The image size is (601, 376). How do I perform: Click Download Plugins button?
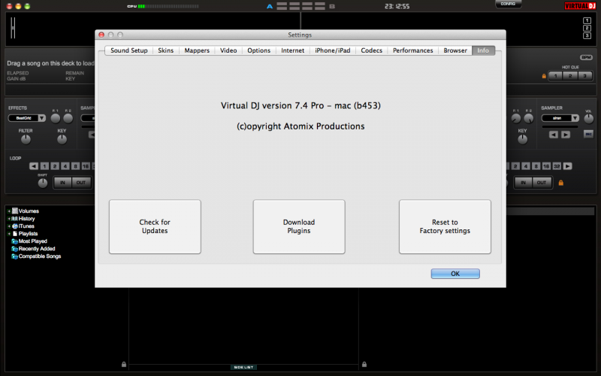coord(299,226)
